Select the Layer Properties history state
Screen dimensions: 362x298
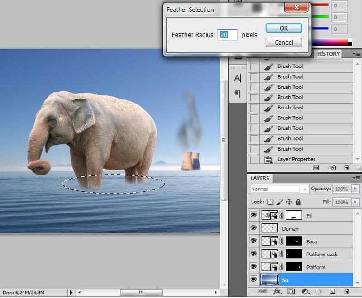[x=296, y=159]
